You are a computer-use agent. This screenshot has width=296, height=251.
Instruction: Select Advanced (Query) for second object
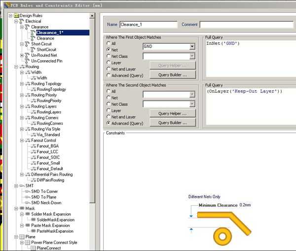click(109, 123)
